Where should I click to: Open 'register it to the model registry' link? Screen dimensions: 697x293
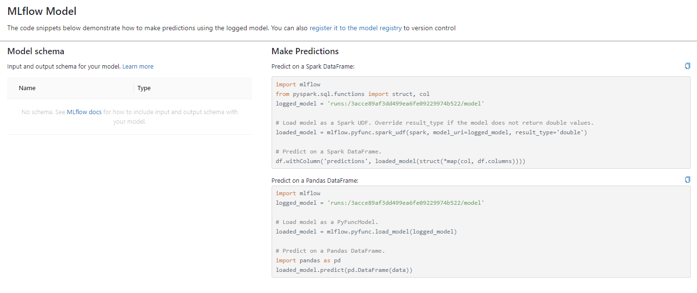[355, 28]
